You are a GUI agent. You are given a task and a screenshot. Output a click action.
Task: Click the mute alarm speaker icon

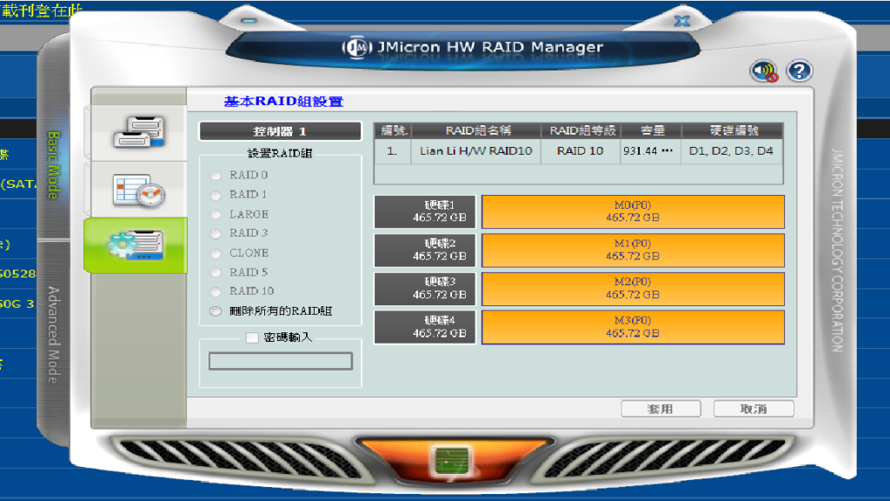coord(764,71)
